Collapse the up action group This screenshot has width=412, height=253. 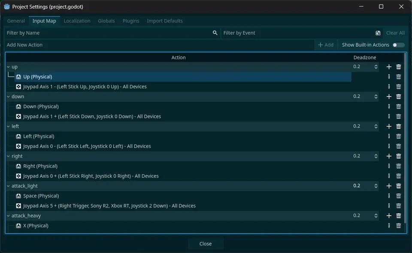pyautogui.click(x=8, y=66)
